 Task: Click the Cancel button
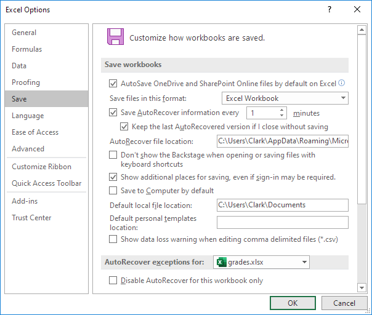pos(344,303)
